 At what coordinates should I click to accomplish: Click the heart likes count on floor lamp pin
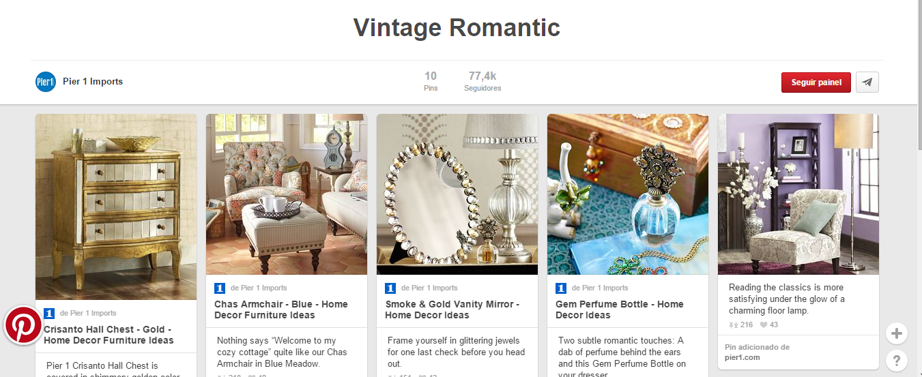(x=769, y=325)
